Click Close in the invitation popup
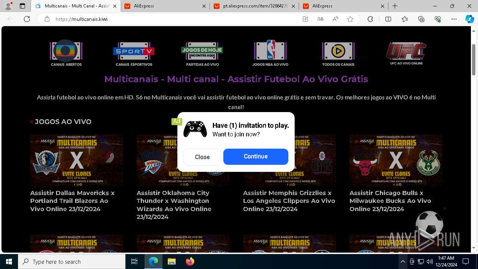Screen dimensions: 478x269 tap(202, 157)
